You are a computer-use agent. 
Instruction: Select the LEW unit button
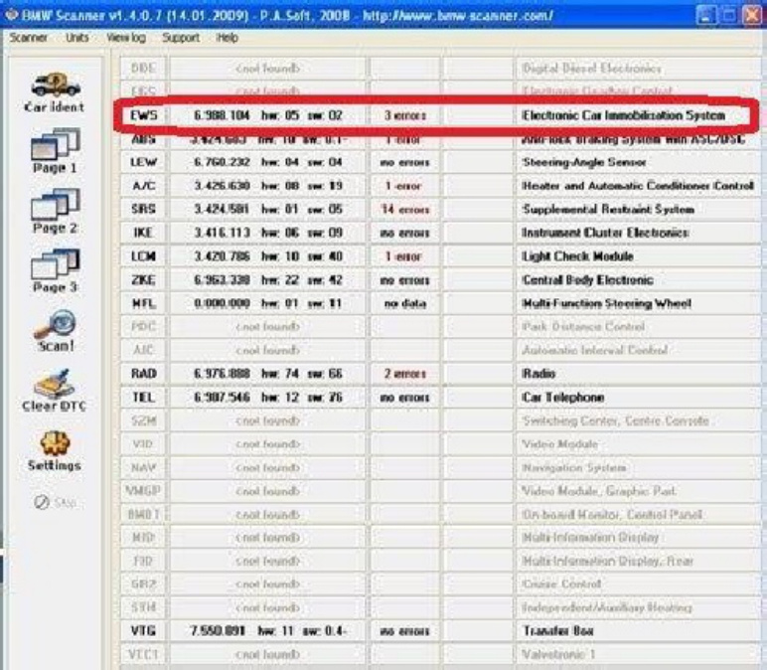[143, 162]
